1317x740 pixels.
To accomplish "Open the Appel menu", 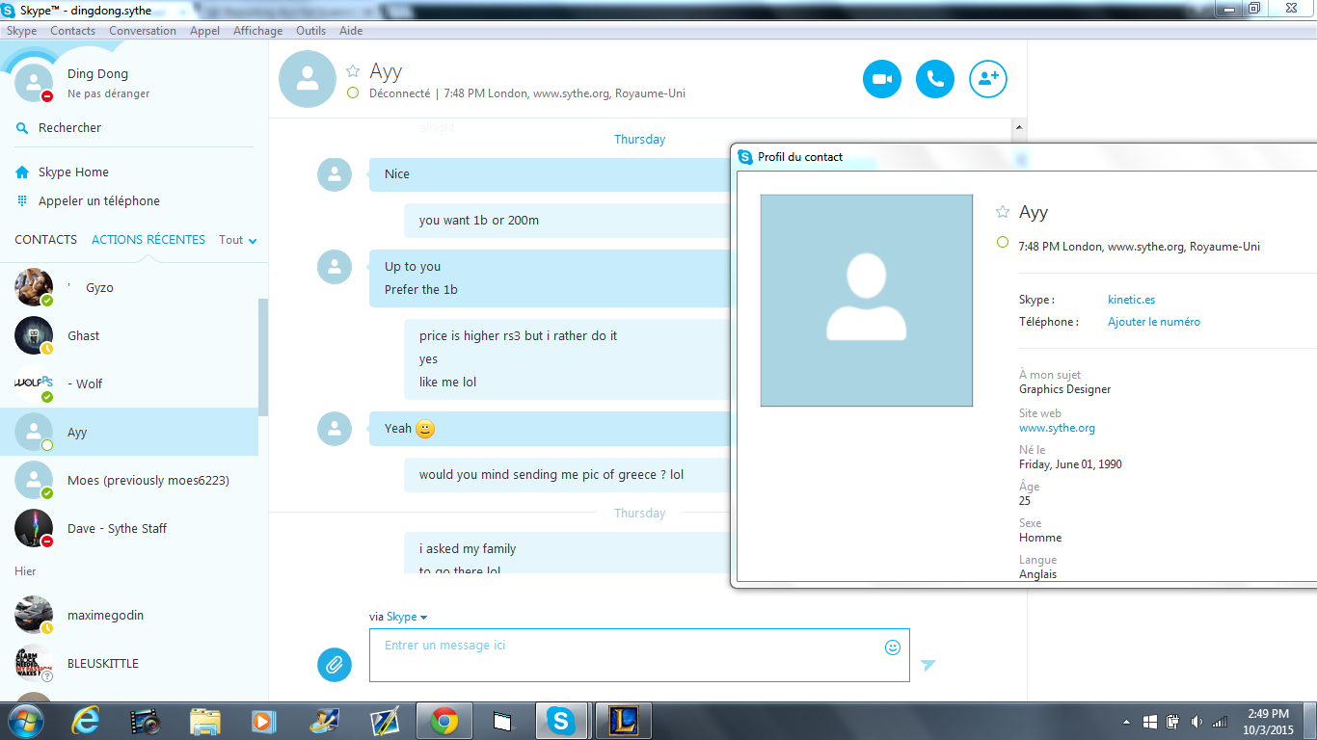I will [x=204, y=31].
